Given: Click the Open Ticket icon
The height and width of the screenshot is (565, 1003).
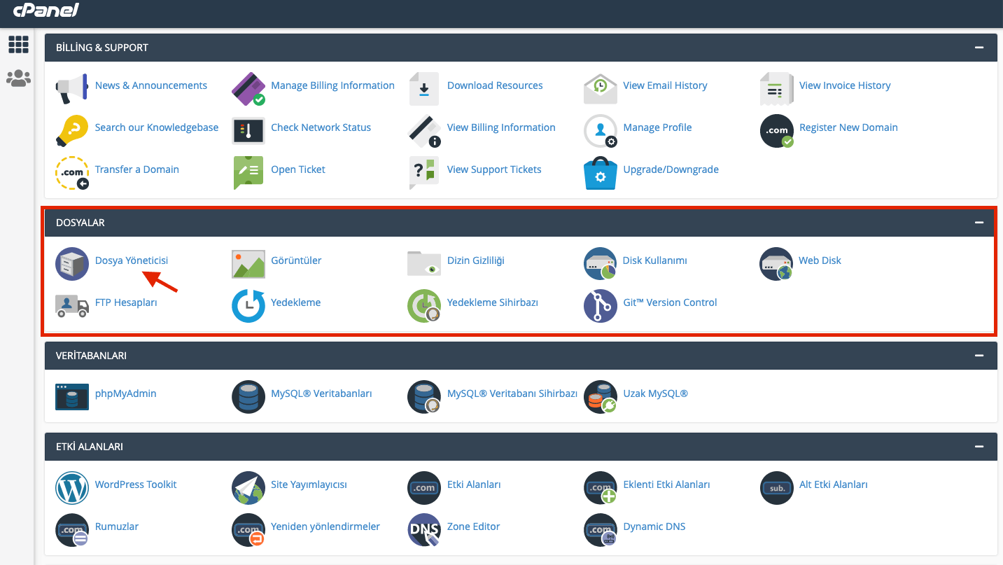Looking at the screenshot, I should coord(248,173).
